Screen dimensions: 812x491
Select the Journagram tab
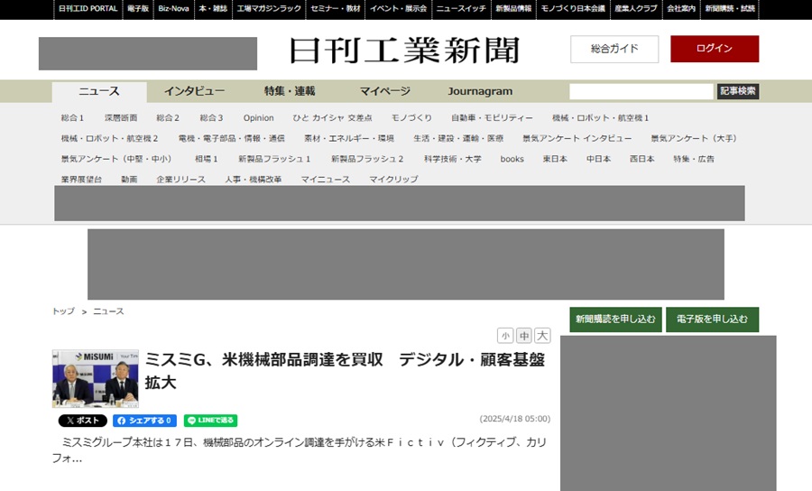480,92
